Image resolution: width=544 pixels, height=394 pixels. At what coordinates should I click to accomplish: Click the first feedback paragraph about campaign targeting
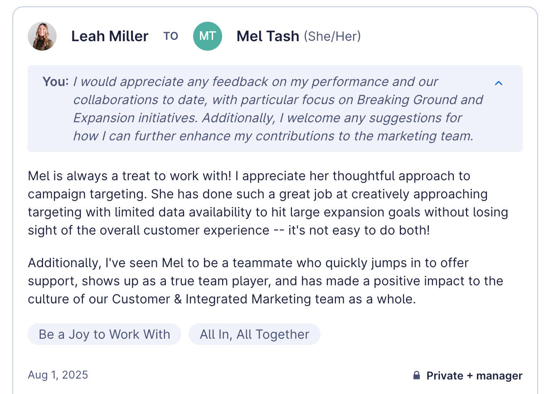(x=268, y=203)
